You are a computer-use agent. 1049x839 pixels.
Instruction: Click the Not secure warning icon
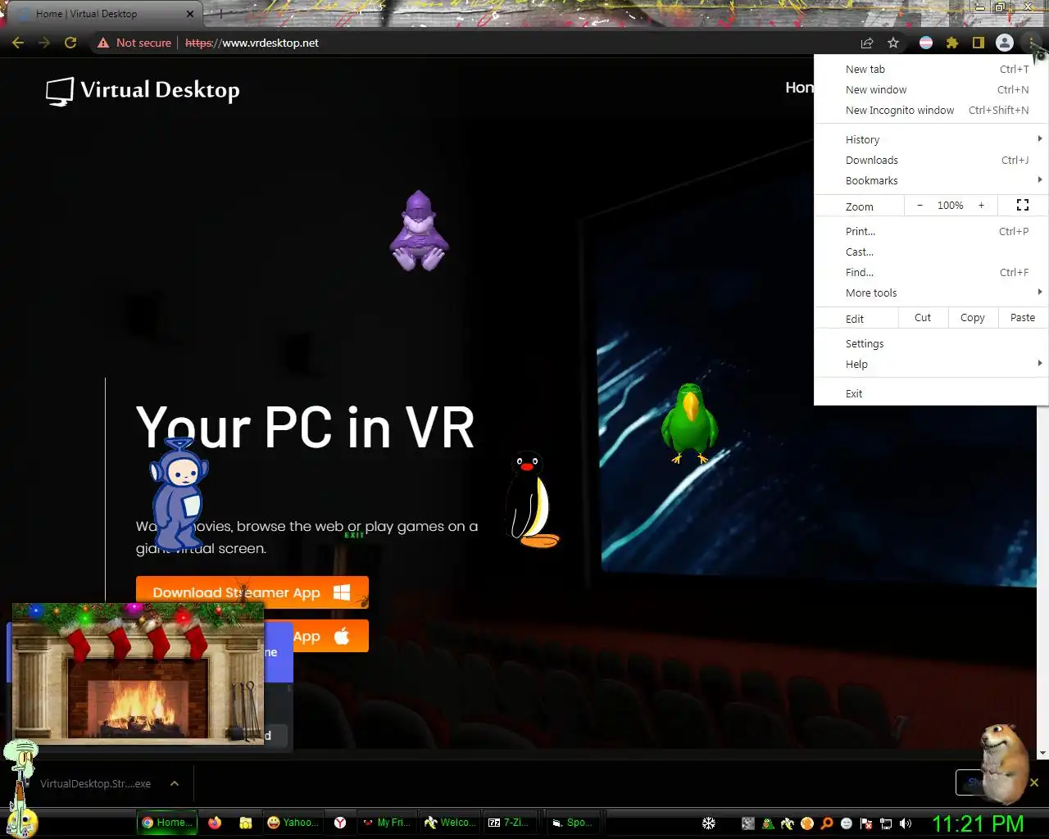103,43
